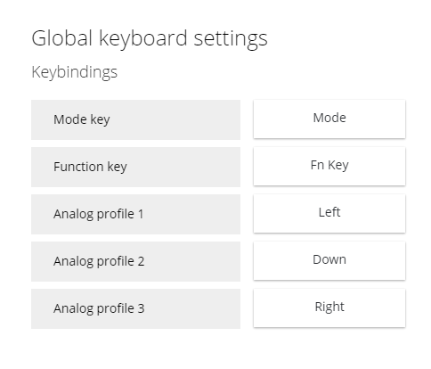The width and height of the screenshot is (431, 369).
Task: Click the Analog profile 2 row
Action: tap(135, 261)
